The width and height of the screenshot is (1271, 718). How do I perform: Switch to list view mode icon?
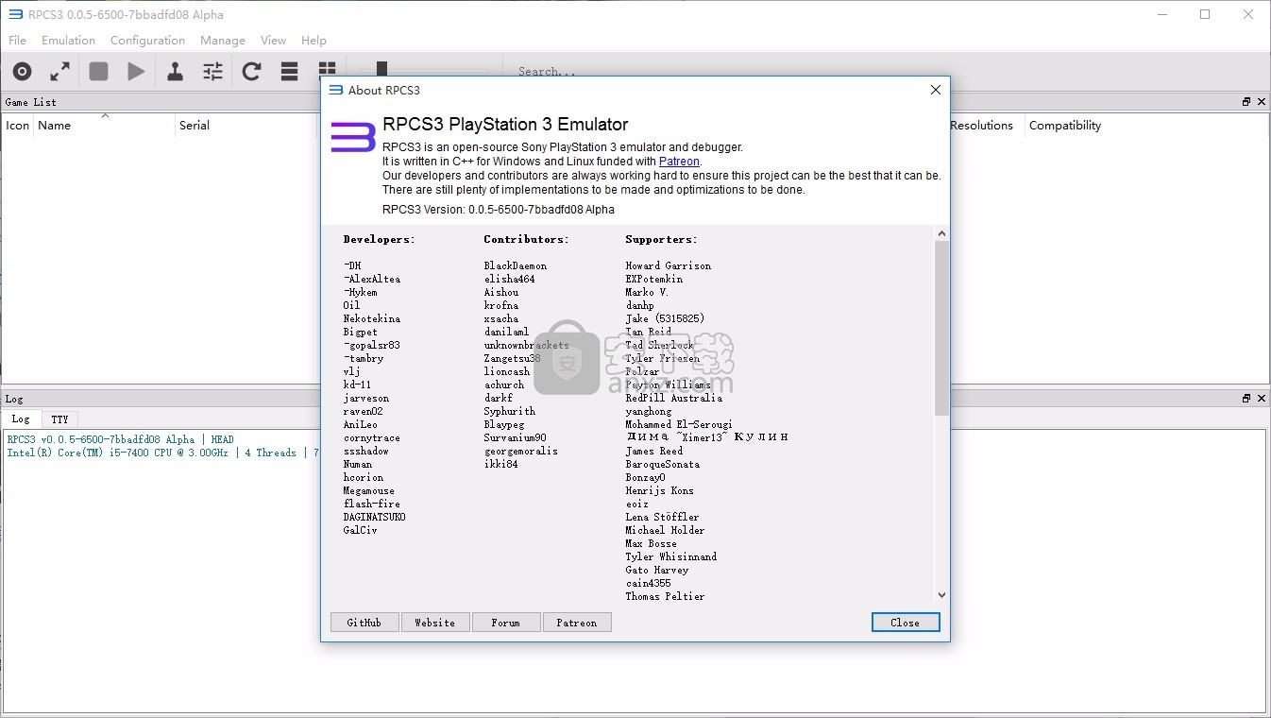click(290, 71)
